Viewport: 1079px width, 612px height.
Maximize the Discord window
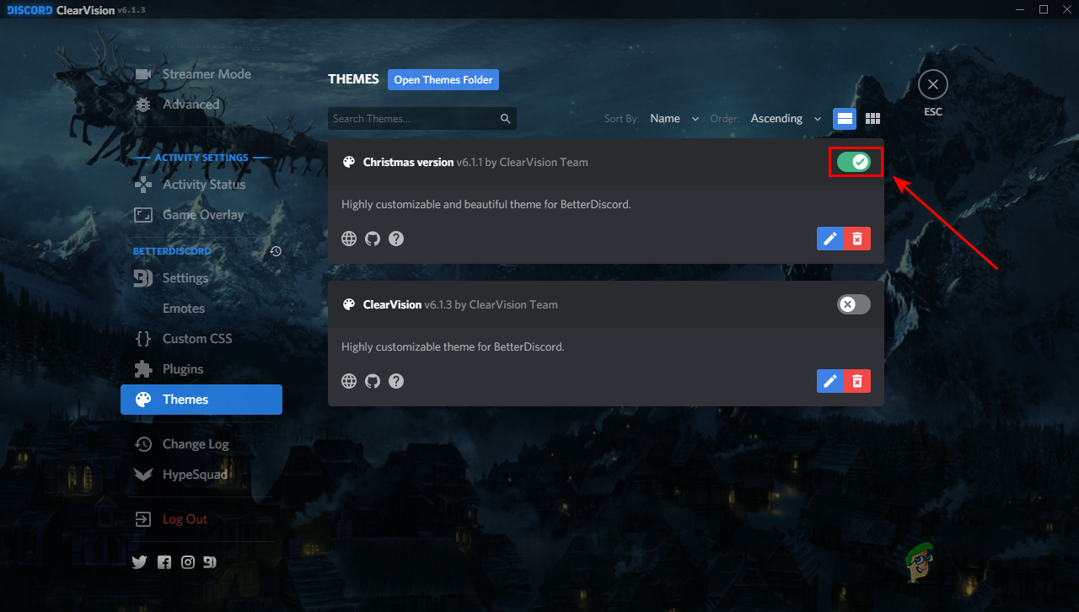[x=1044, y=9]
